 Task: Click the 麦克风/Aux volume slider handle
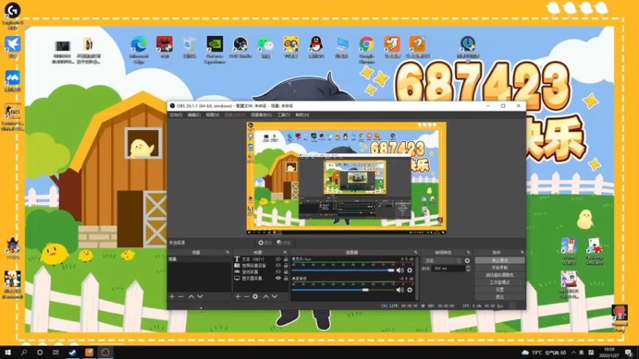pyautogui.click(x=391, y=270)
